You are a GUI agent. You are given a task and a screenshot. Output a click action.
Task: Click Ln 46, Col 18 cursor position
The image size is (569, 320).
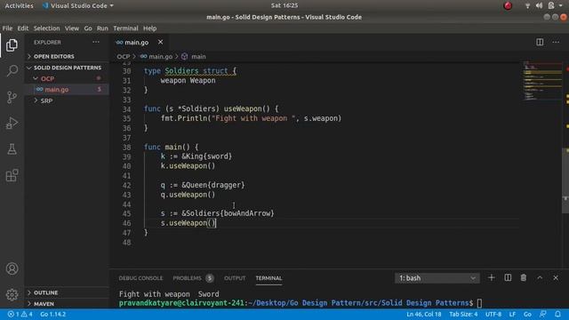point(424,314)
